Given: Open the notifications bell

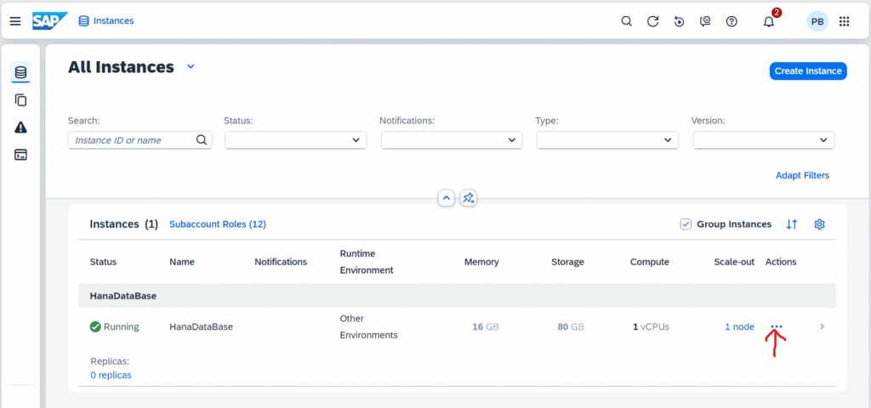Looking at the screenshot, I should click(769, 21).
